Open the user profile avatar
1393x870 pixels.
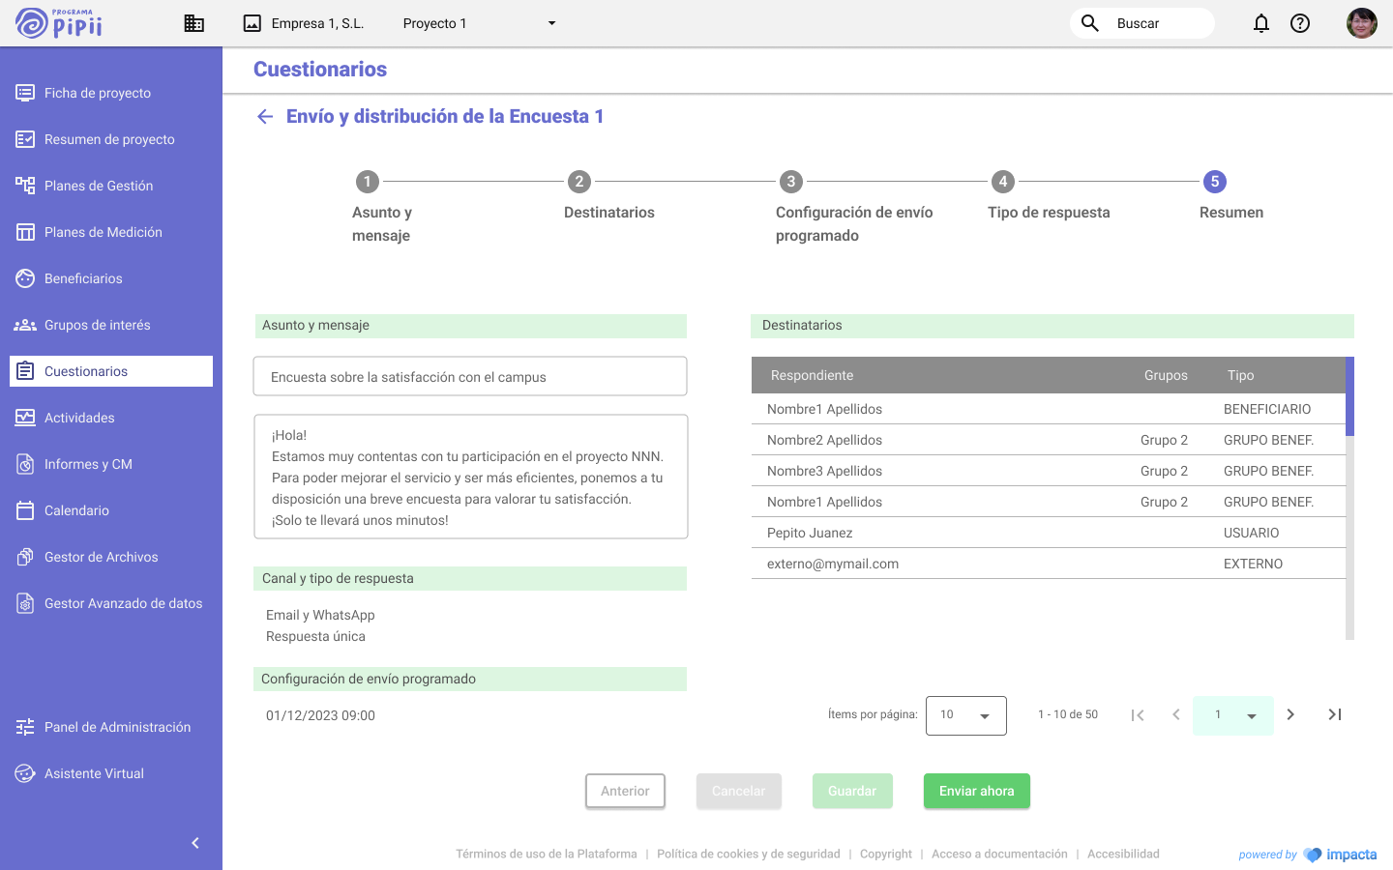click(1361, 23)
